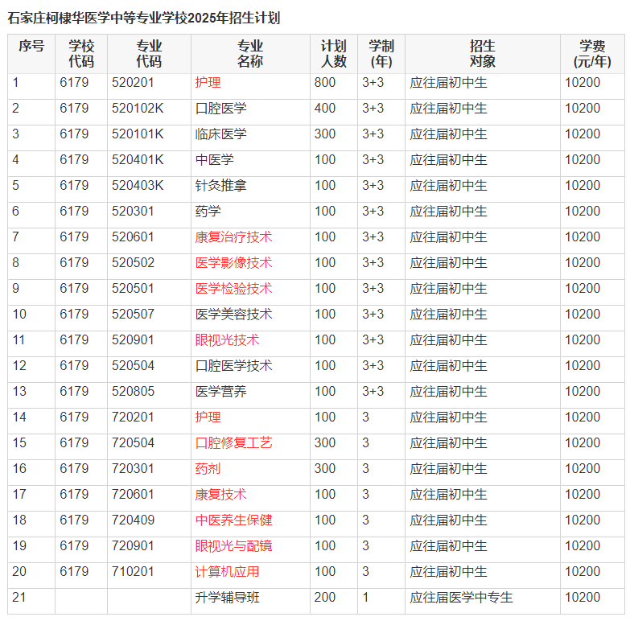Image resolution: width=630 pixels, height=621 pixels.
Task: Open the 口腔修复工艺 link
Action: 233,443
